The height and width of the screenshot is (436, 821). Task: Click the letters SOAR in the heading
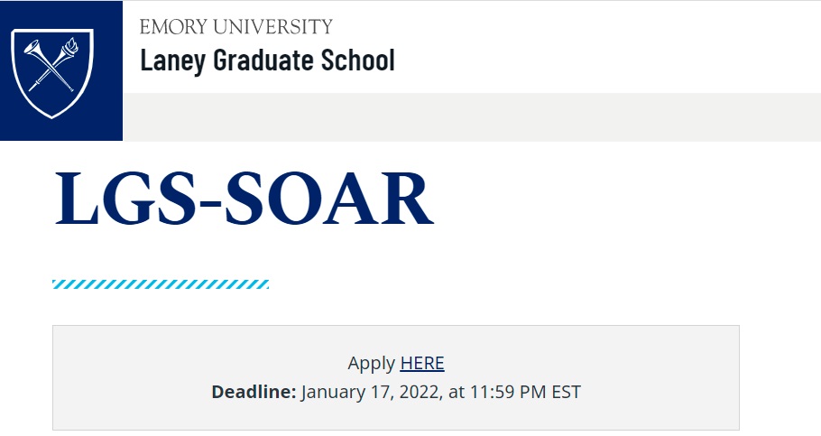point(328,199)
